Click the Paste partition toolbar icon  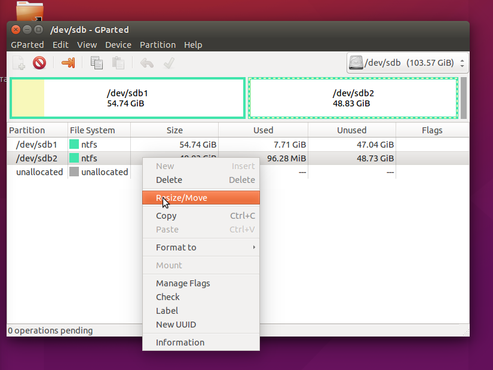(x=118, y=63)
